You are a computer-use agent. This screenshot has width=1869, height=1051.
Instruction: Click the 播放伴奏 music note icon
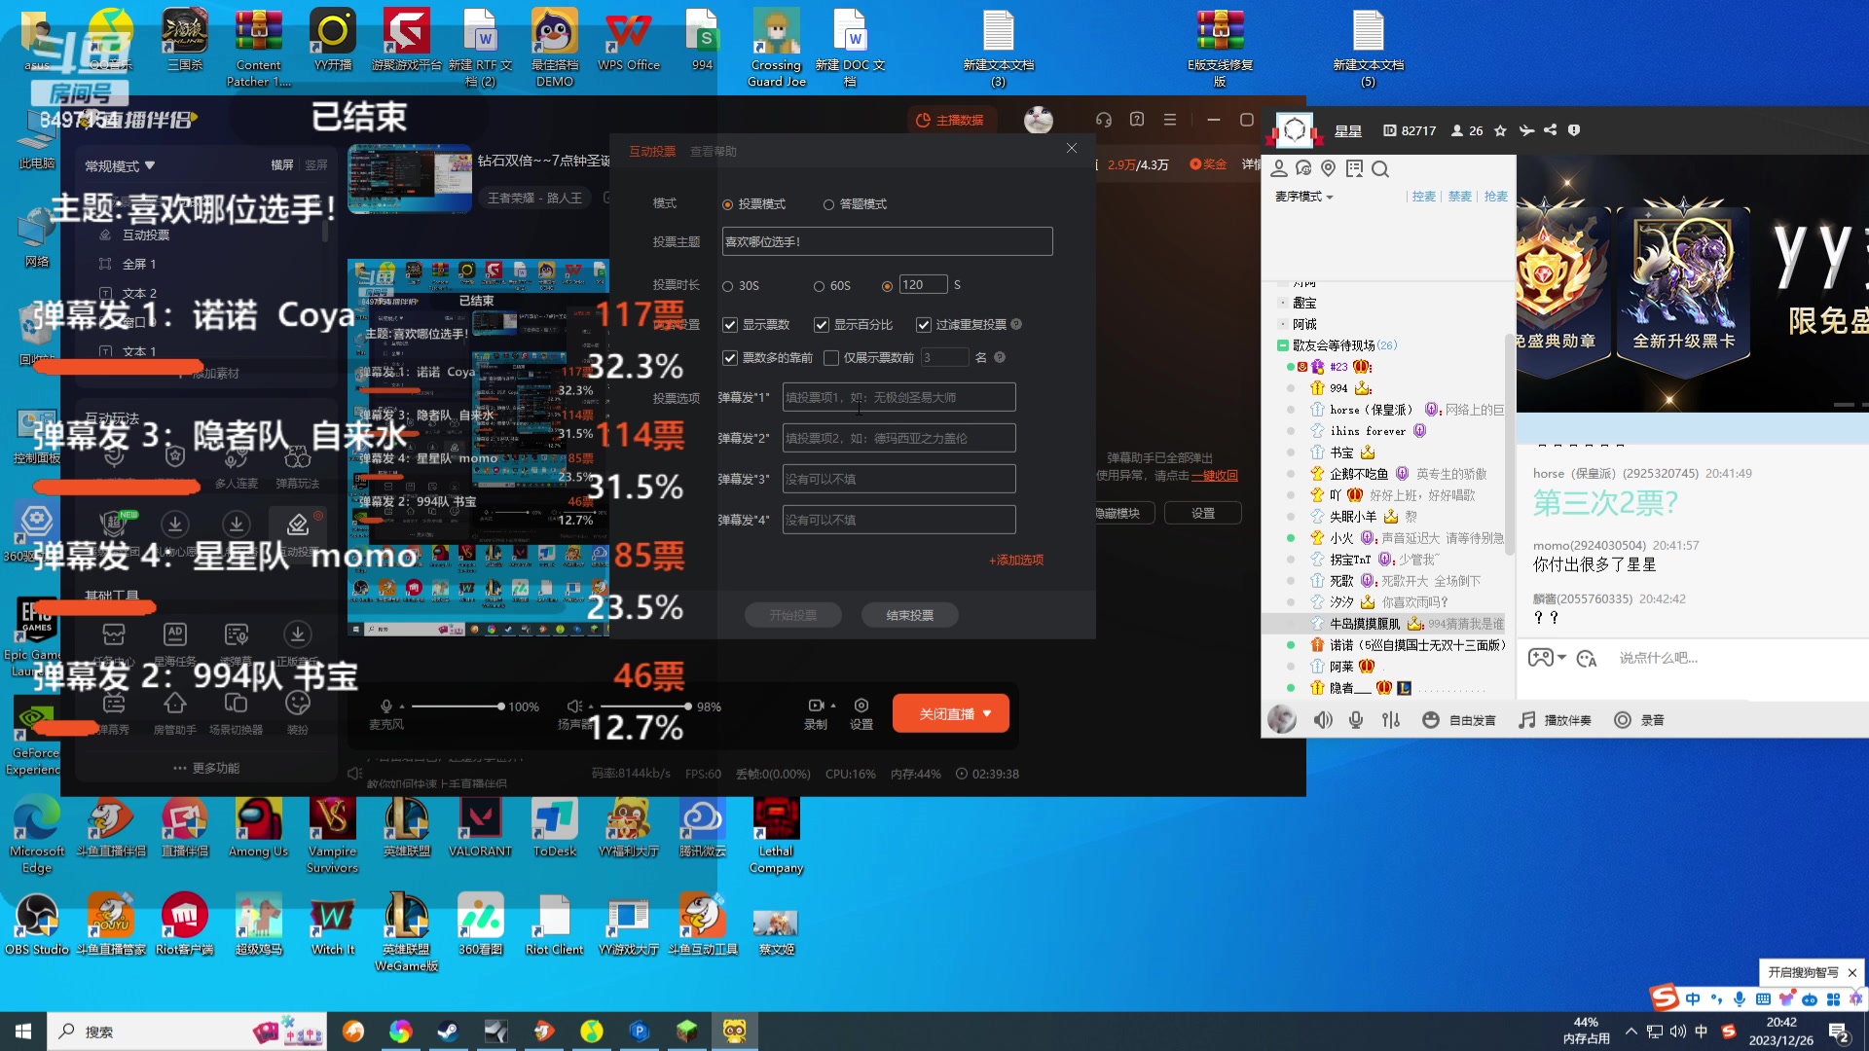click(x=1527, y=720)
